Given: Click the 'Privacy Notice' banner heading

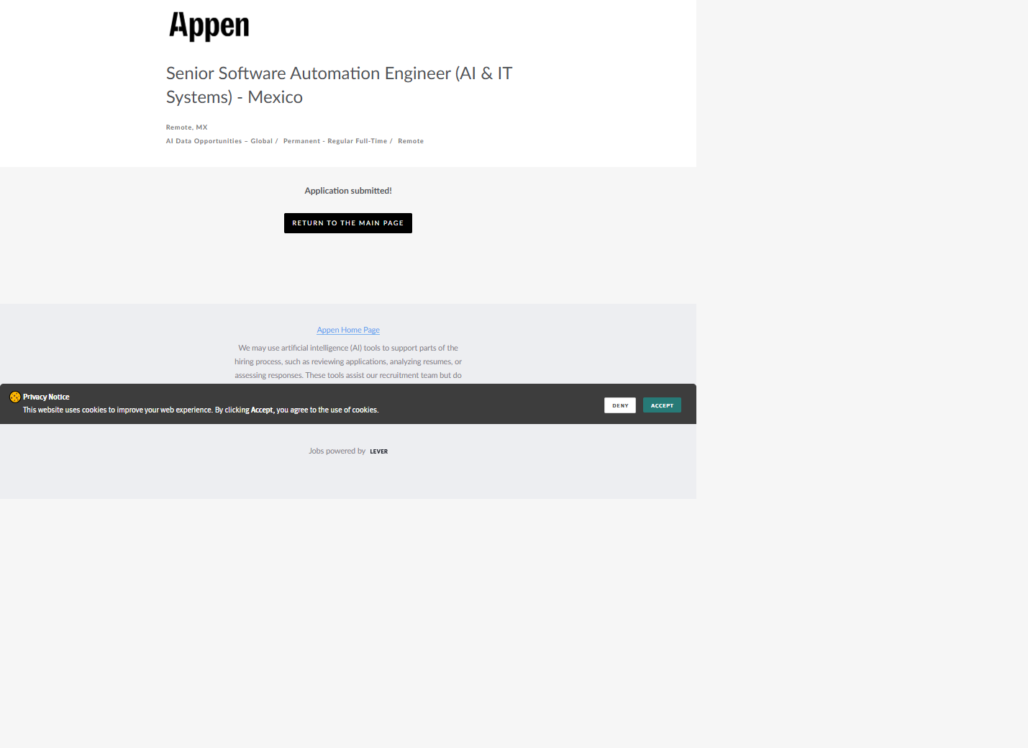Looking at the screenshot, I should tap(46, 397).
